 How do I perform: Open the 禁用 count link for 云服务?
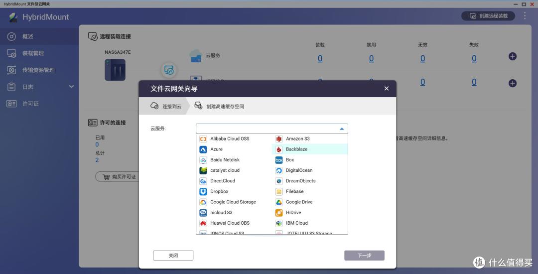tap(371, 59)
